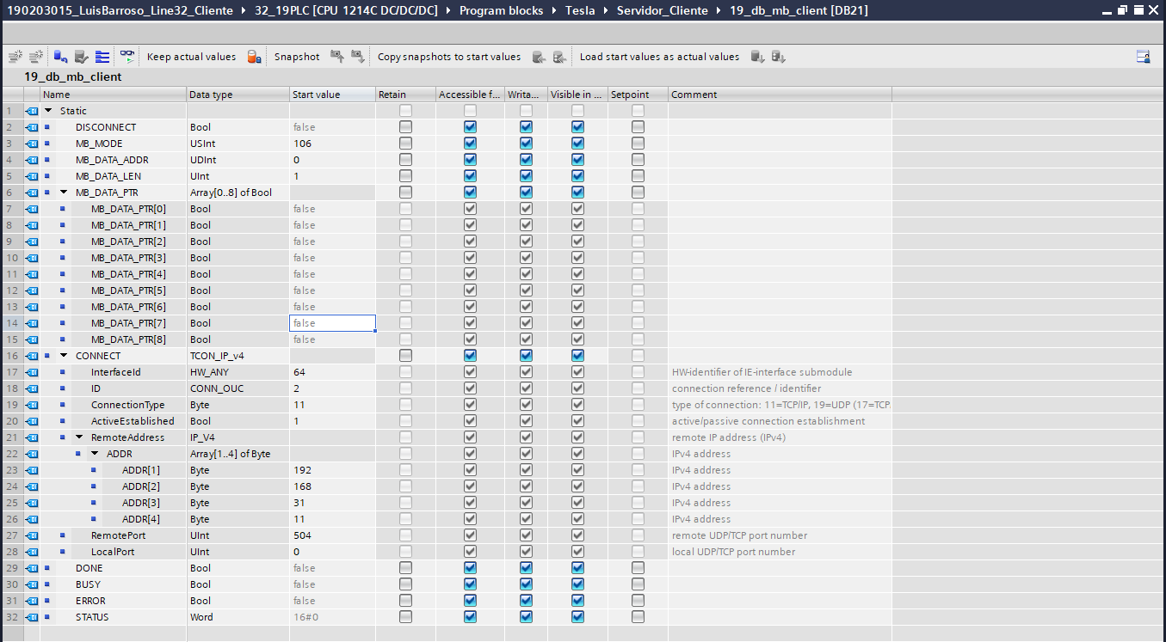Viewport: 1166px width, 642px height.
Task: Select the RemotePort start value 504
Action: coord(332,535)
